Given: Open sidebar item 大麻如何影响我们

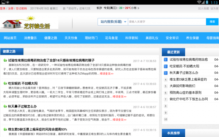Looking at the screenshot, I should [182, 86].
